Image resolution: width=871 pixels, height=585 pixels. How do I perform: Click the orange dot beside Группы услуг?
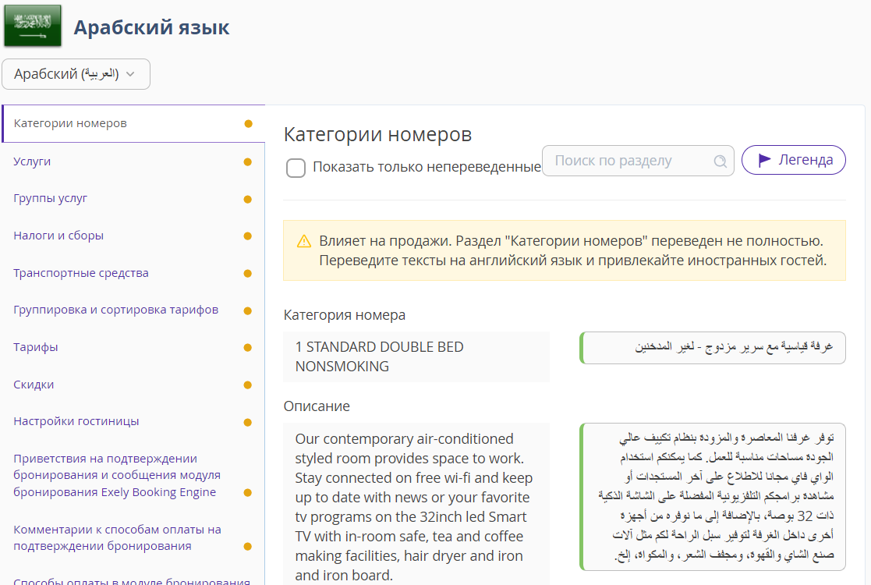pos(248,199)
